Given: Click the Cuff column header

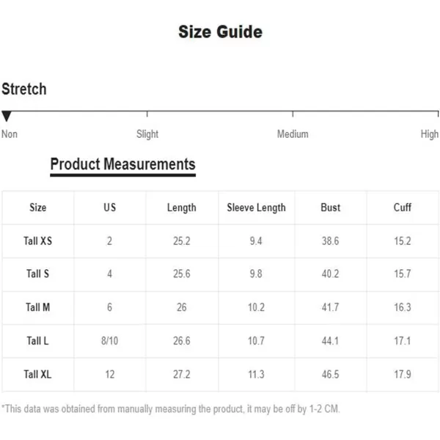Looking at the screenshot, I should click(403, 208).
